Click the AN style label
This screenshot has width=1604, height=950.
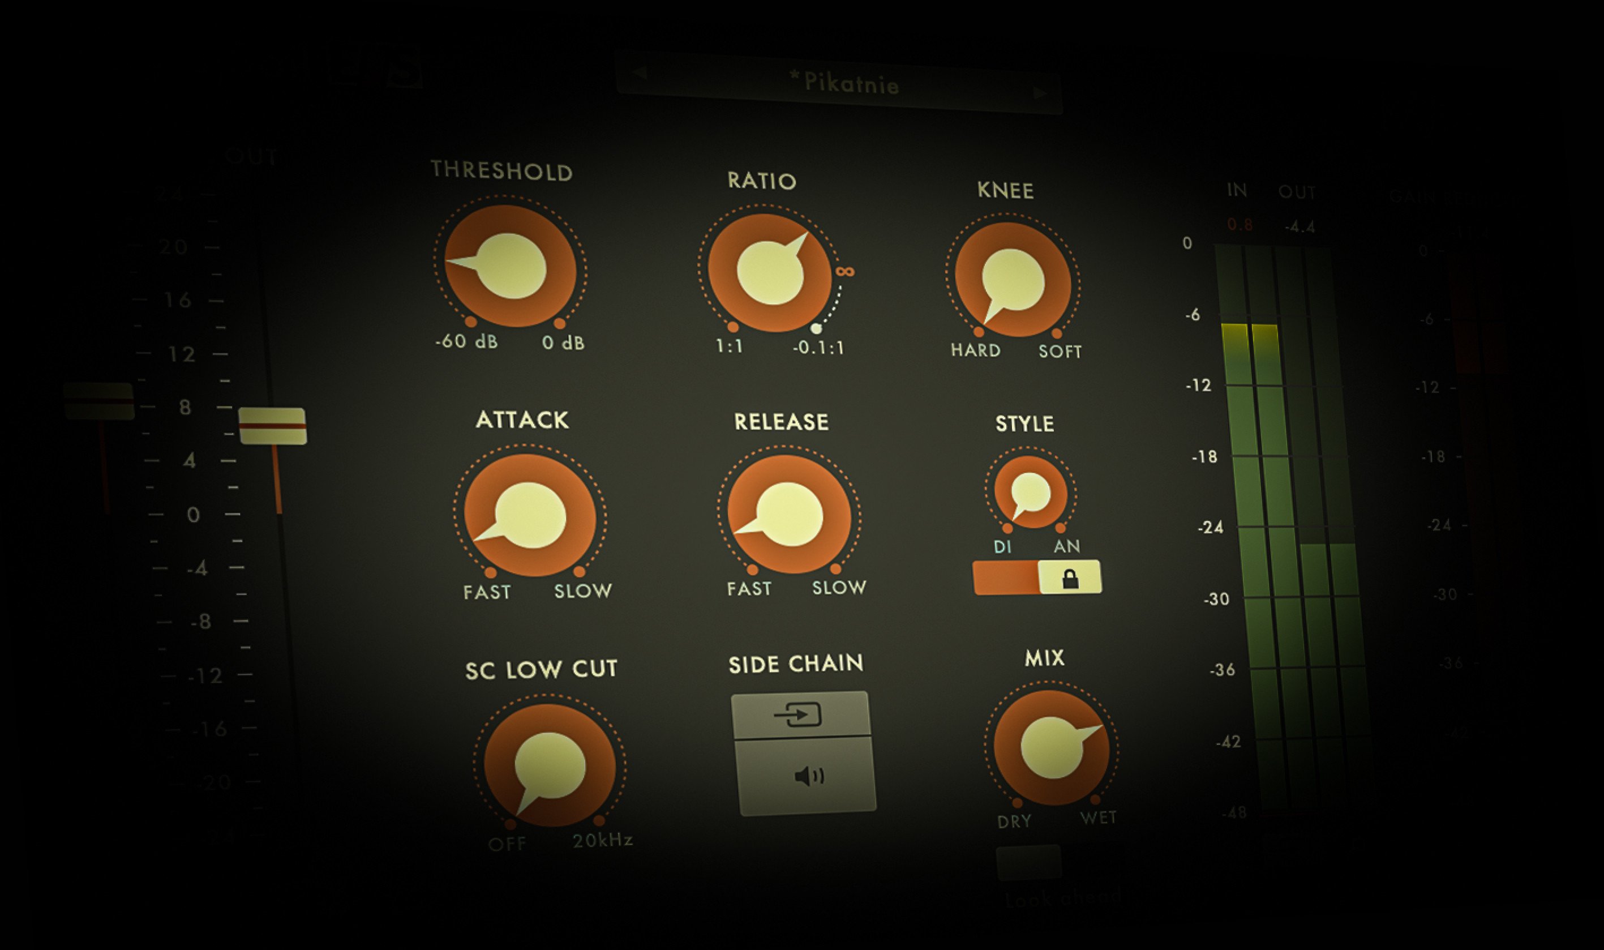point(1066,547)
